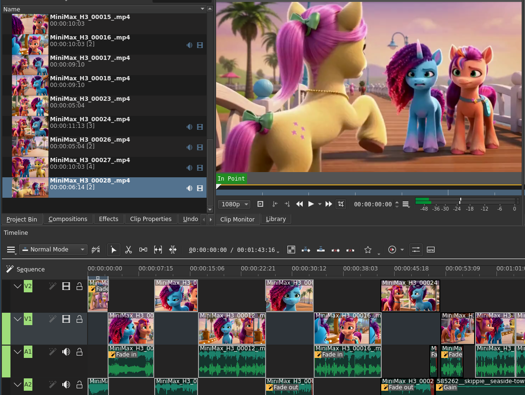Screen dimensions: 525x395
Task: Fast forward the clip monitor
Action: 329,204
